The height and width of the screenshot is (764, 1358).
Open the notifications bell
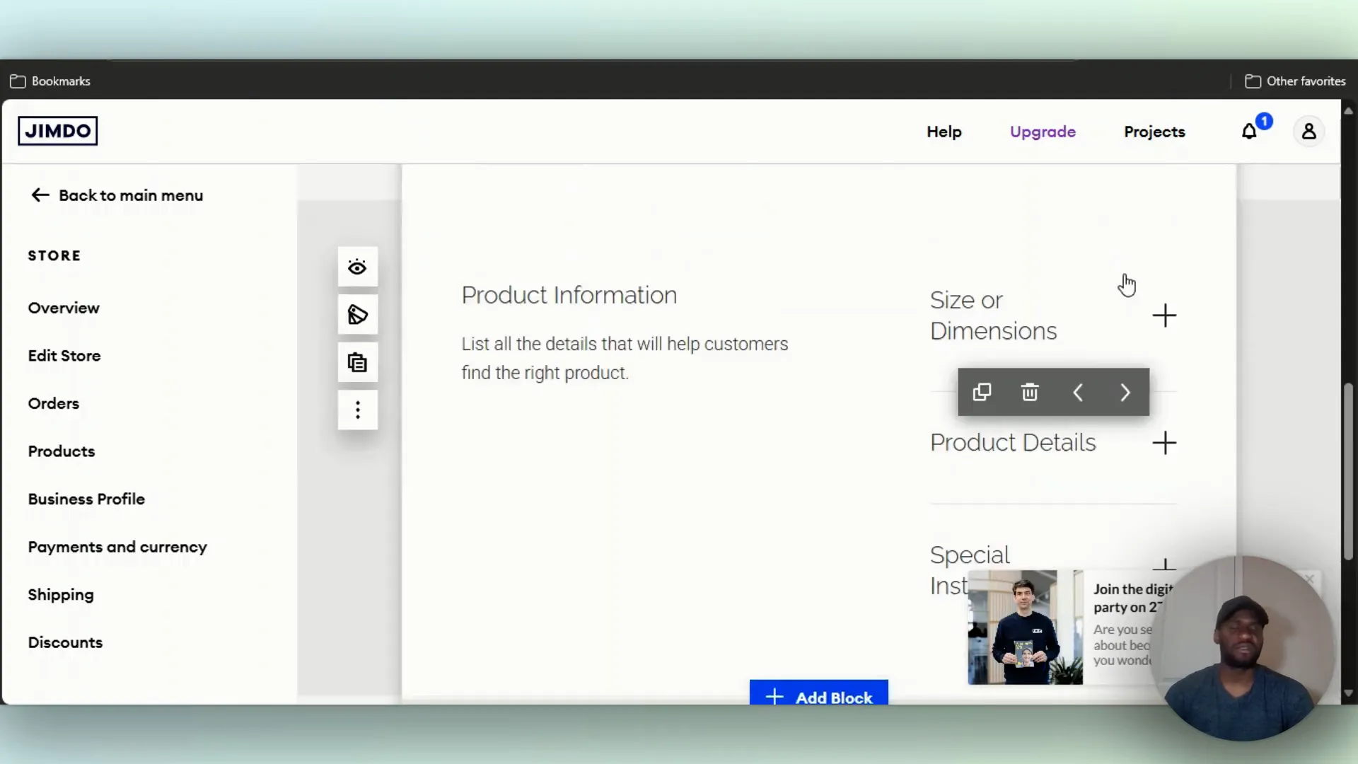(1249, 132)
